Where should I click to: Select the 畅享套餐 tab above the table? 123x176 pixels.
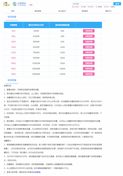[x=12, y=17]
